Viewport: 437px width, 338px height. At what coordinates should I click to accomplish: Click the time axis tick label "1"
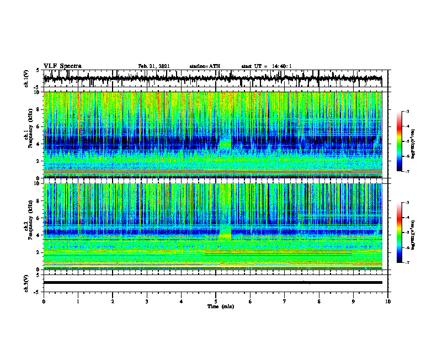coord(78,302)
